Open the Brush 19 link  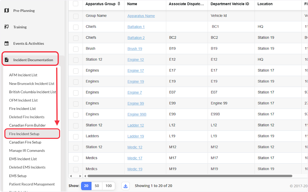(135, 49)
